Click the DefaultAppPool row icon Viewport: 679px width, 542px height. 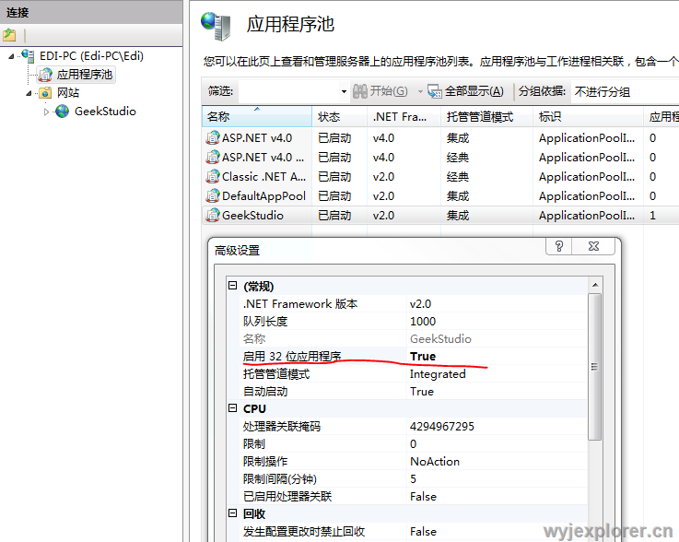[x=213, y=196]
